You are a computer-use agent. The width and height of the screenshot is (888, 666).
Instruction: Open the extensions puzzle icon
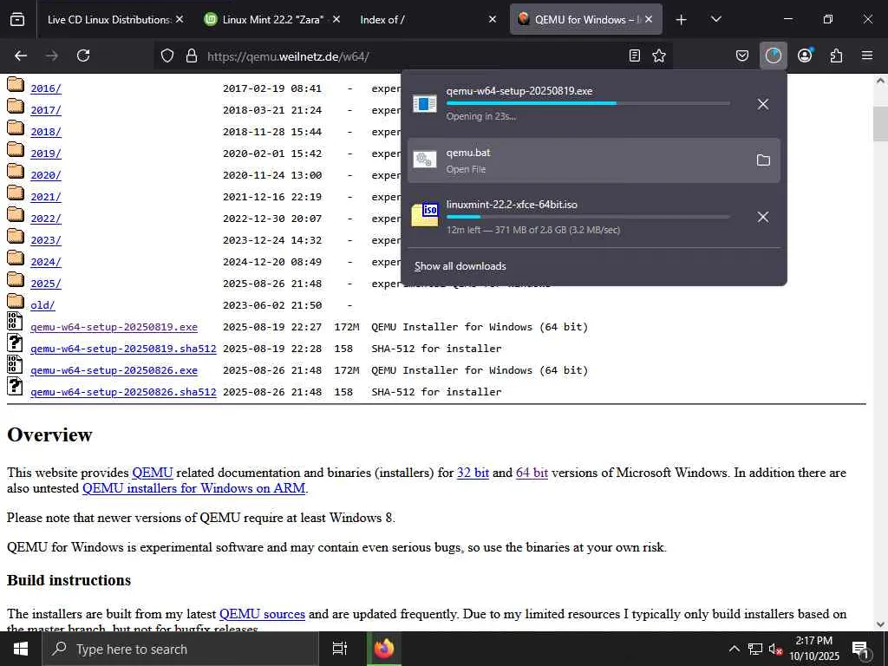pos(836,55)
